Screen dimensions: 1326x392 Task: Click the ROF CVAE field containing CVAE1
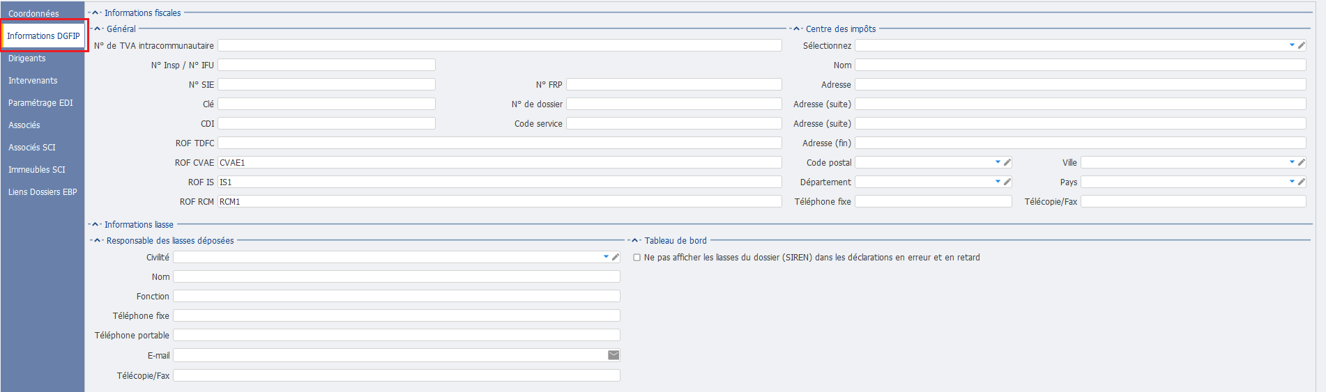(500, 162)
